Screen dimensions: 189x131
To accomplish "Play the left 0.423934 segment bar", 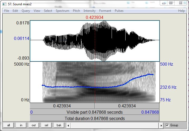I will [62, 106].
